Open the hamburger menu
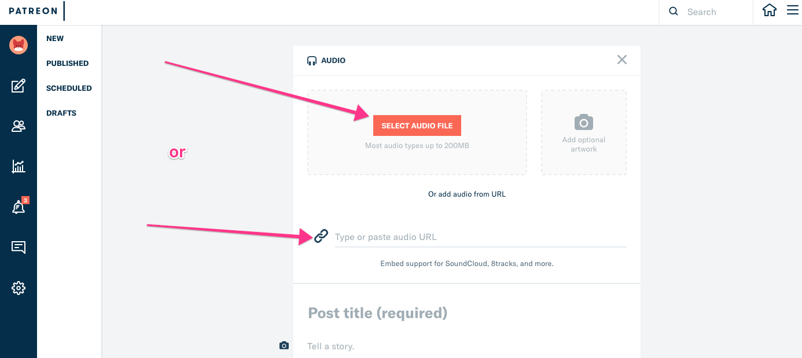 (792, 11)
